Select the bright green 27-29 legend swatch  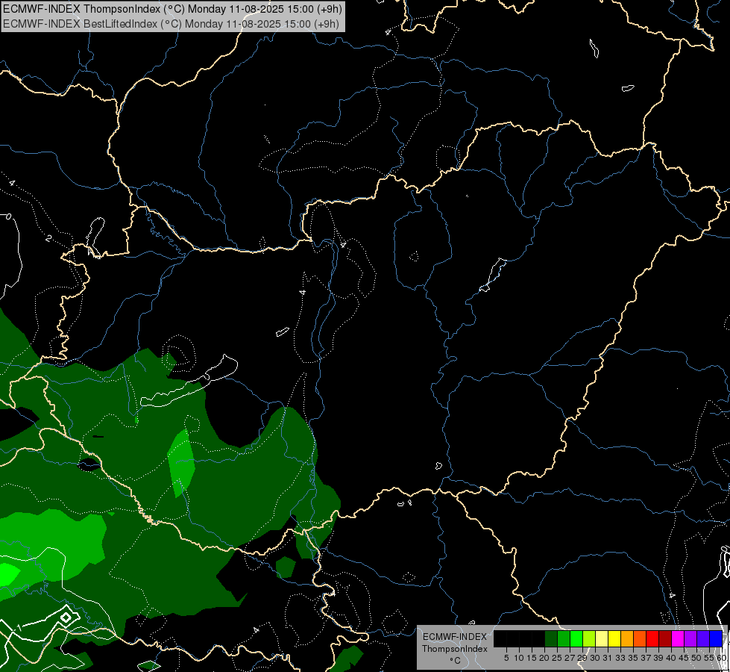(576, 638)
